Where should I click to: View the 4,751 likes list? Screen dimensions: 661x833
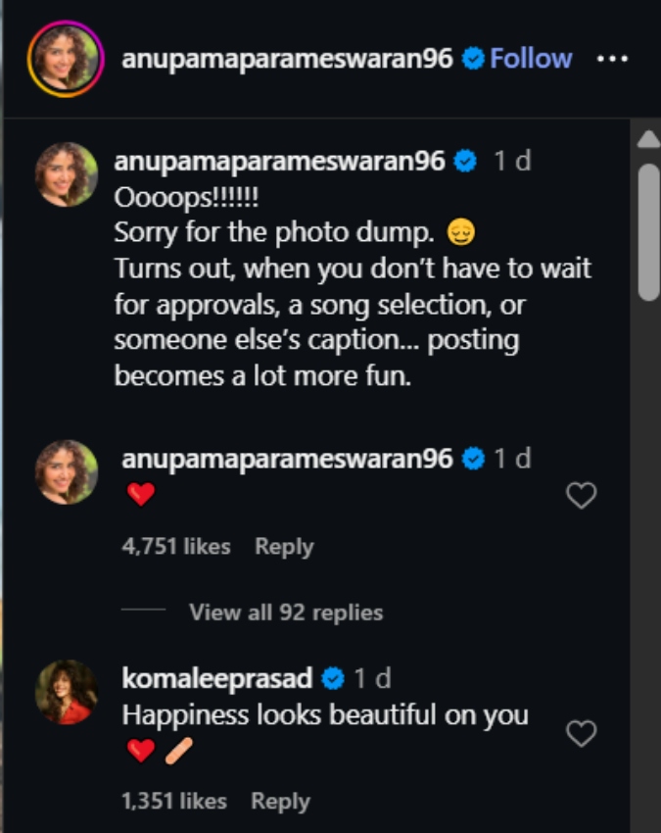(176, 546)
